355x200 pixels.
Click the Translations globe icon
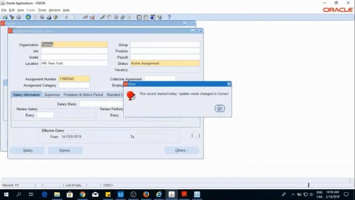click(x=116, y=17)
